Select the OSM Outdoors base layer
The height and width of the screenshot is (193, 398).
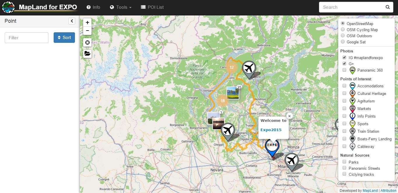(x=343, y=36)
